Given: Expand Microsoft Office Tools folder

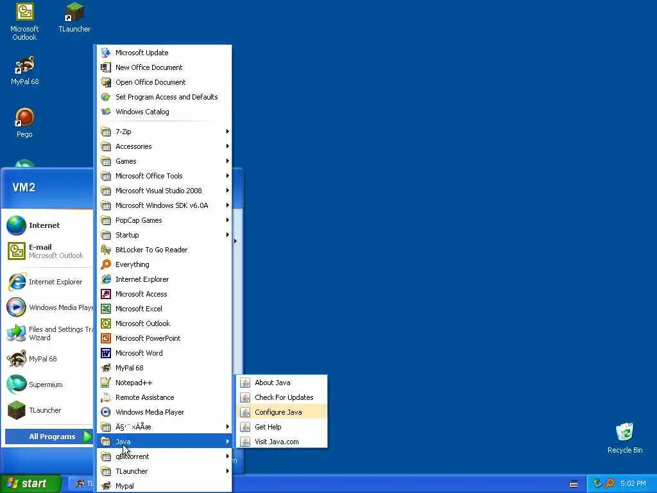Looking at the screenshot, I should pos(164,176).
